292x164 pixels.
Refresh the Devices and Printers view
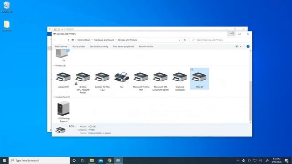(185, 40)
